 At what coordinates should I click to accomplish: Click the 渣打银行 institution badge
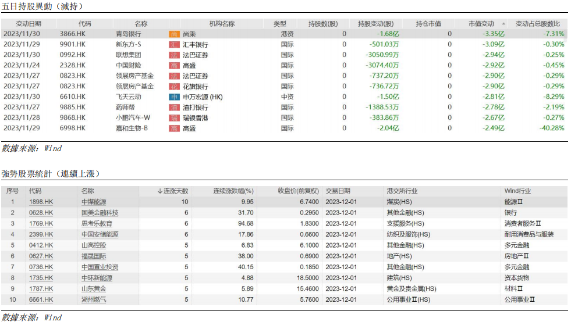click(174, 108)
